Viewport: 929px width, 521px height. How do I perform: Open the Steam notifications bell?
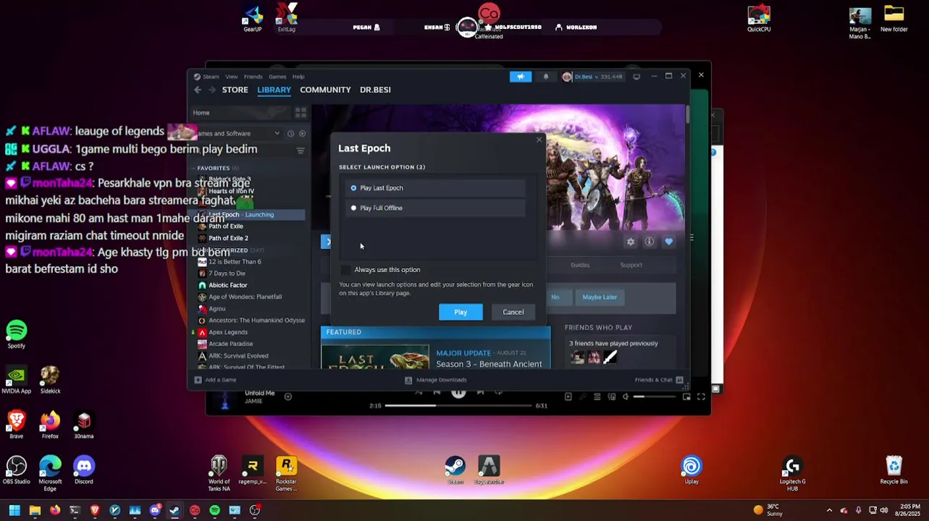[546, 77]
